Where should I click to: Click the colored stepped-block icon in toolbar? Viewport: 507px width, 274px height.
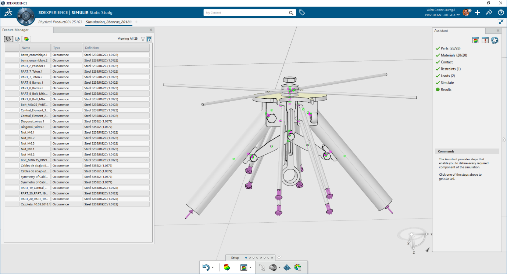[x=227, y=268]
